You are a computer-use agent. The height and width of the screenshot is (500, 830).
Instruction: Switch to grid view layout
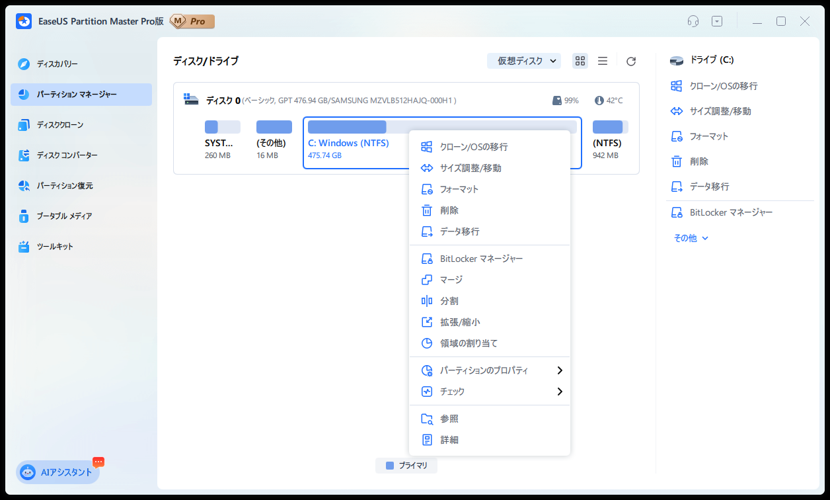click(580, 61)
